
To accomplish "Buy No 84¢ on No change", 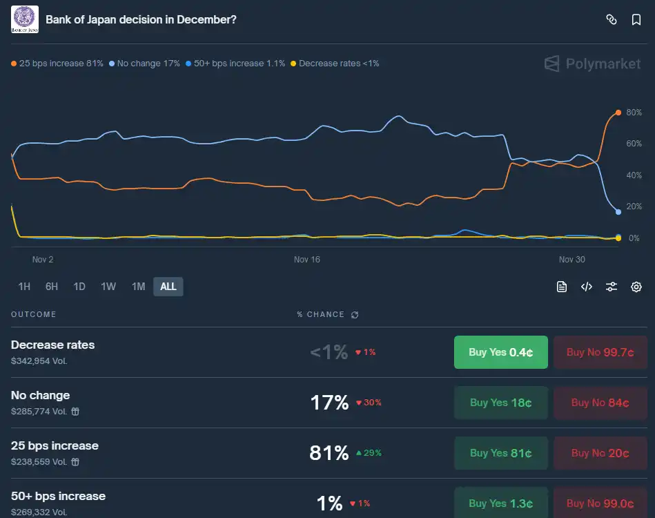I will tap(600, 403).
